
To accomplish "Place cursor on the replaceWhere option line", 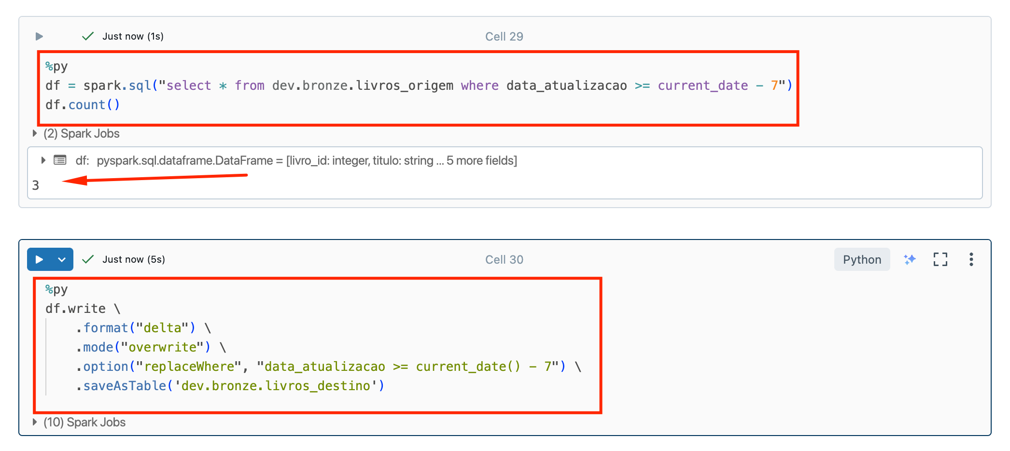I will [328, 366].
